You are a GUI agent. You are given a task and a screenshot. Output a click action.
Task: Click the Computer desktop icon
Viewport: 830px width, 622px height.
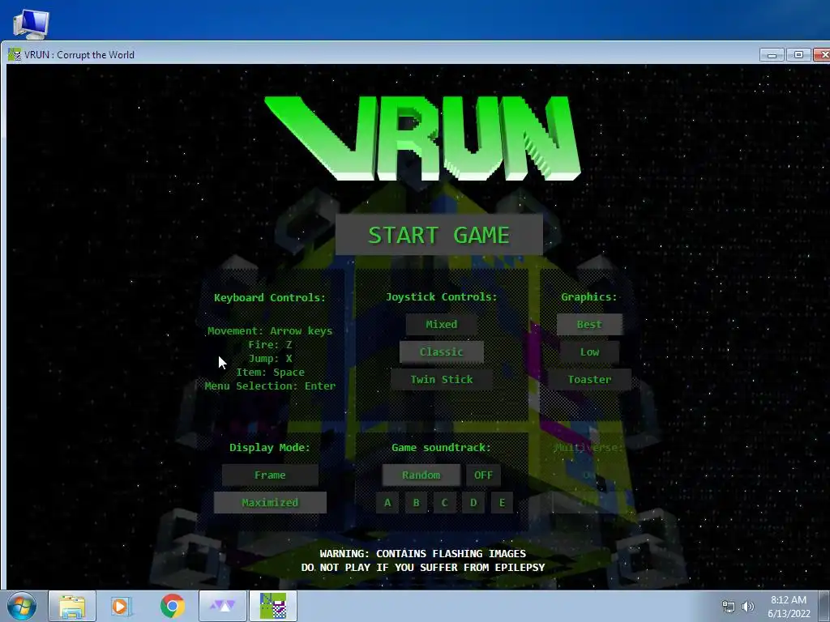click(31, 23)
